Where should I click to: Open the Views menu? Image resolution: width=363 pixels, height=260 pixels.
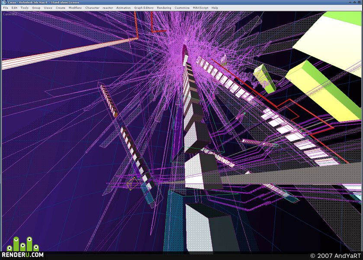pyautogui.click(x=48, y=8)
